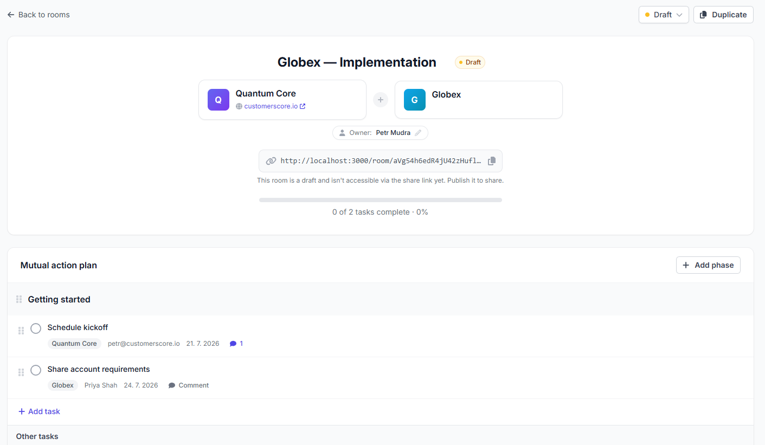
Task: Click the Petr Mudra owner name
Action: pyautogui.click(x=393, y=133)
